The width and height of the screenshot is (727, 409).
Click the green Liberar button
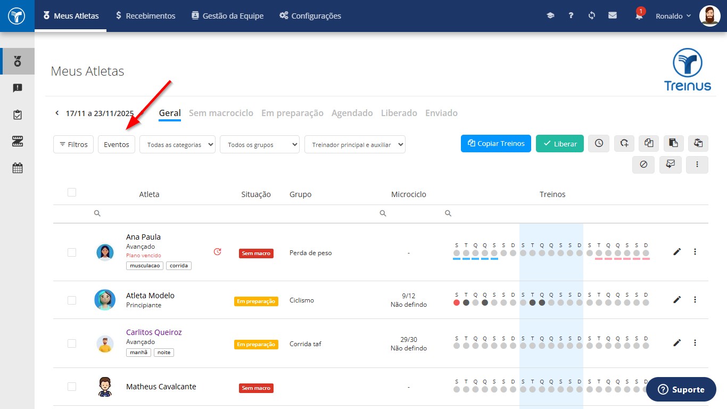pos(560,143)
